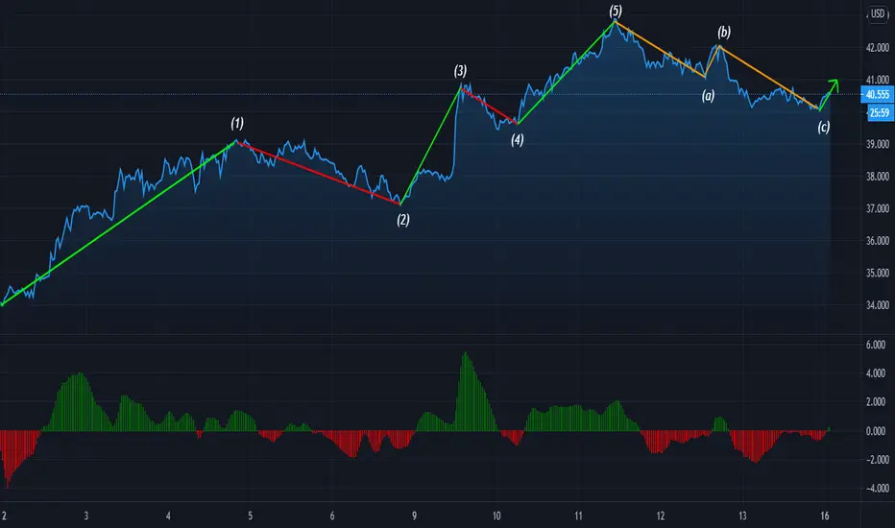Screen dimensions: 895x528
Task: Select the red trend line from (1) to (2)
Action: [318, 173]
